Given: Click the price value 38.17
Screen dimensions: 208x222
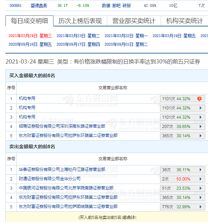Looking at the screenshot, I should (62, 5).
